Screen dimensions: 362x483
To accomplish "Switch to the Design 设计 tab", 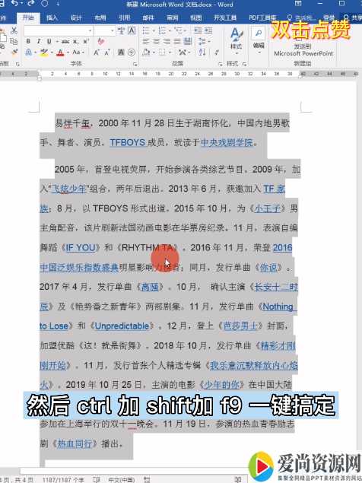I will [x=76, y=17].
